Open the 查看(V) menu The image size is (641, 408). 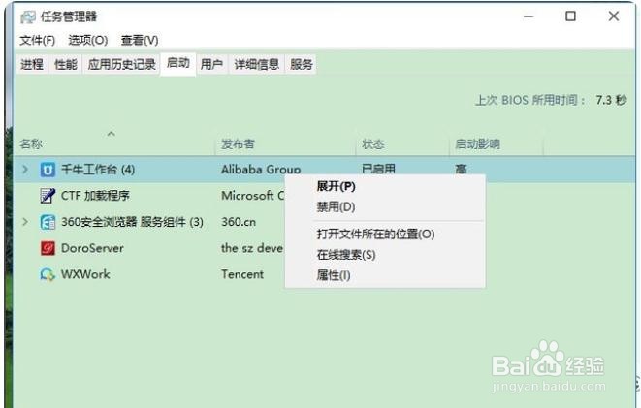point(140,40)
